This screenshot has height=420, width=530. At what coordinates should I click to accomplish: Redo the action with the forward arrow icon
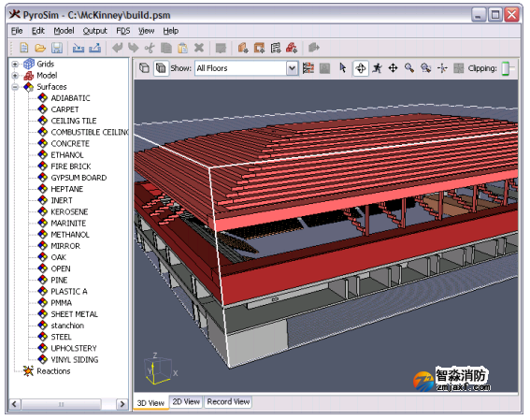(x=134, y=48)
